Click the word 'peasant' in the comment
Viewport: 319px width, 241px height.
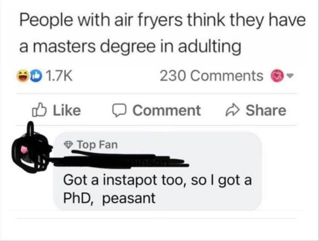click(128, 199)
